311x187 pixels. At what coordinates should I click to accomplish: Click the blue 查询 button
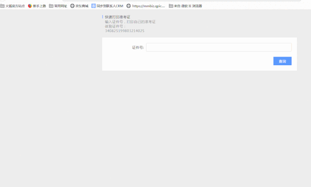[282, 61]
